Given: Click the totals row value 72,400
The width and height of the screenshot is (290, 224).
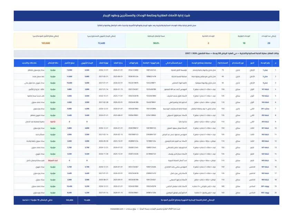Looking at the screenshot, I should pos(87,200).
